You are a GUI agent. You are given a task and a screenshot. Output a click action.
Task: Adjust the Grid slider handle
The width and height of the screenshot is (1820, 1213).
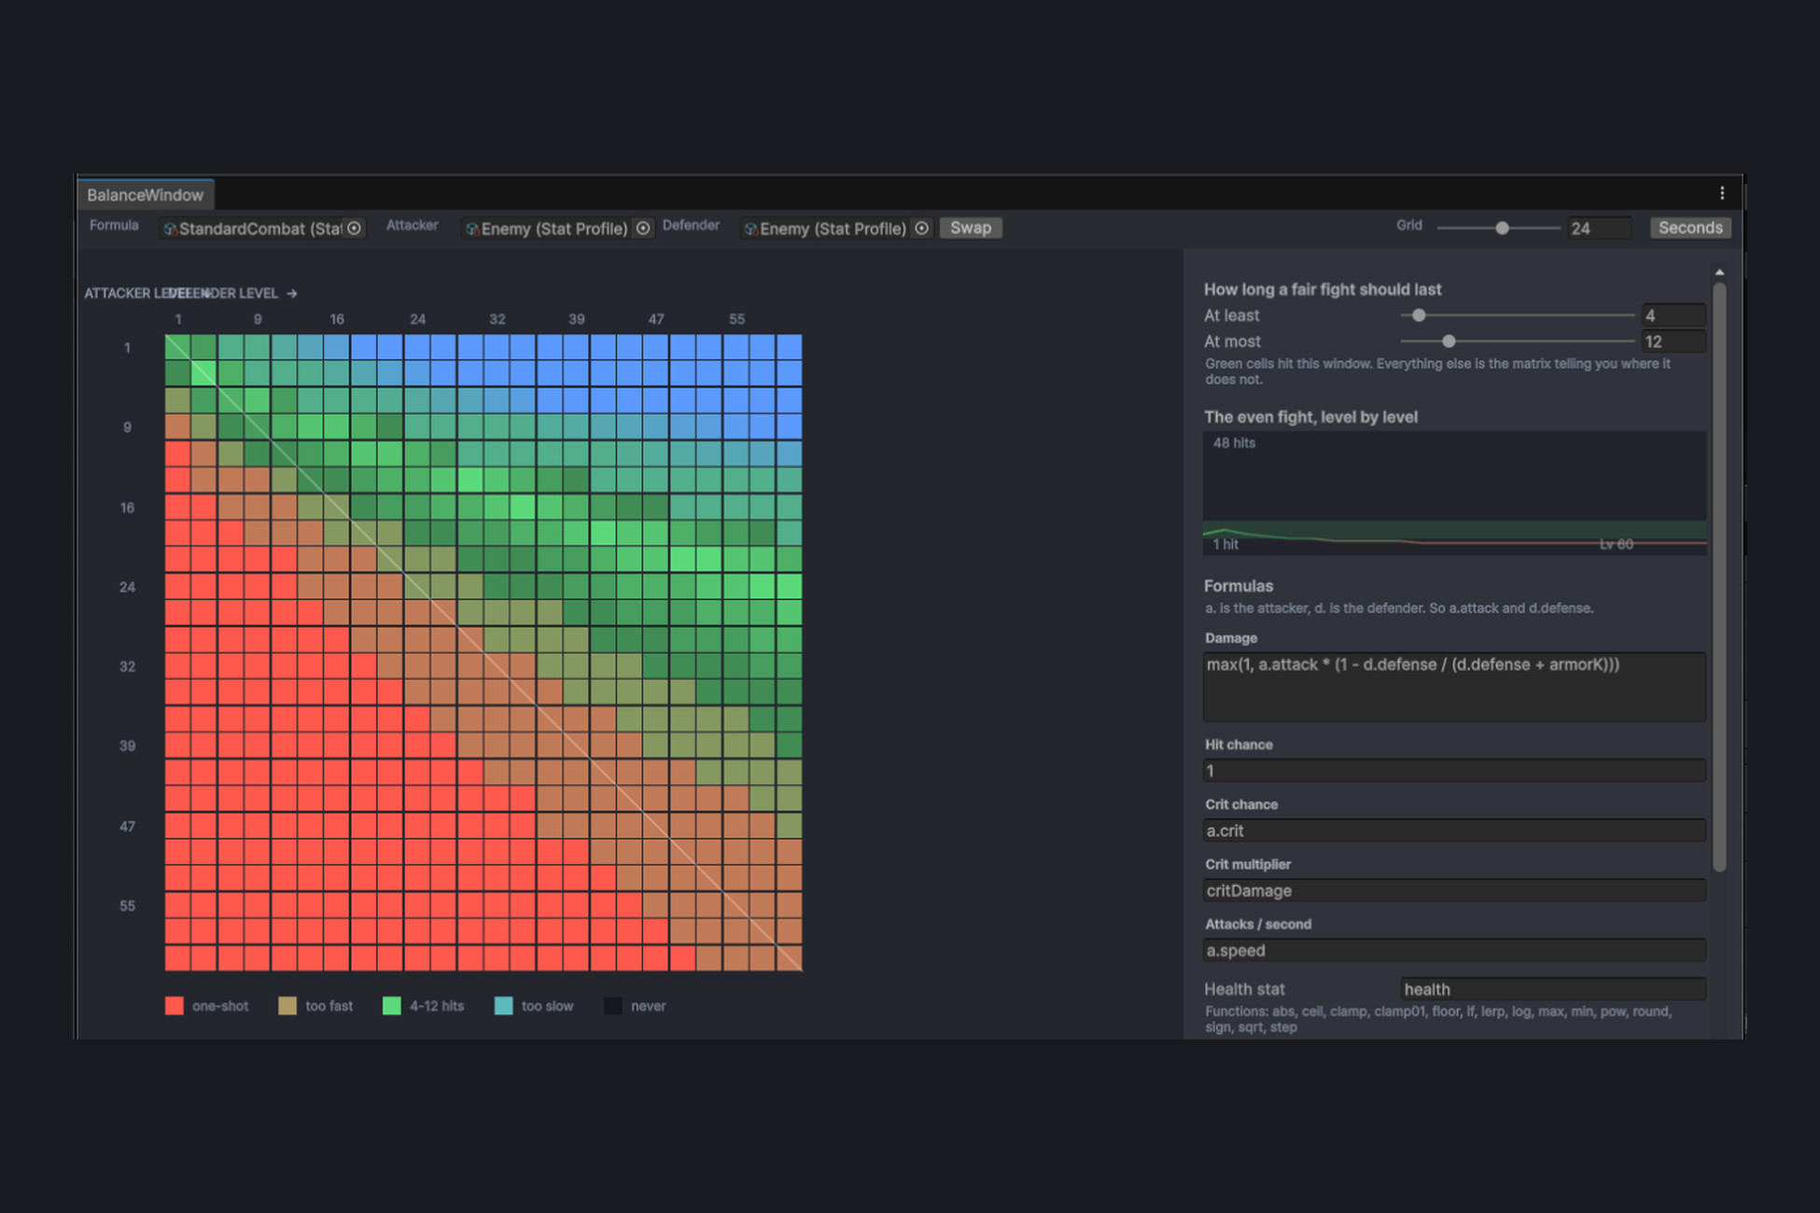[1502, 228]
